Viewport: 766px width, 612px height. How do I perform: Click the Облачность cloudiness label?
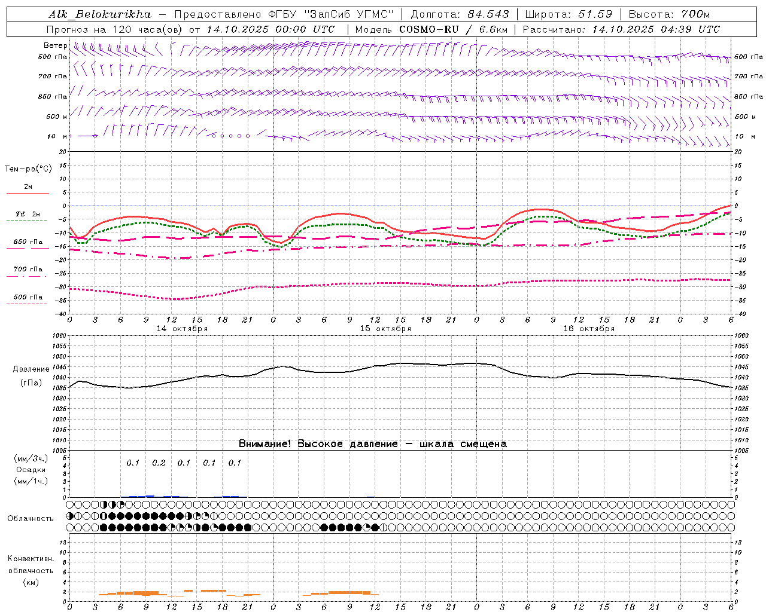click(31, 519)
